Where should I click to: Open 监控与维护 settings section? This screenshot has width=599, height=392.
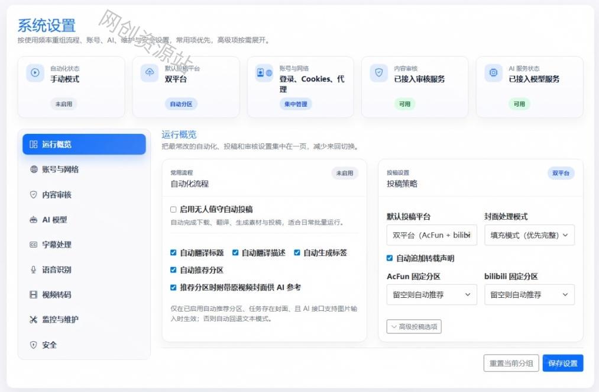pos(84,320)
